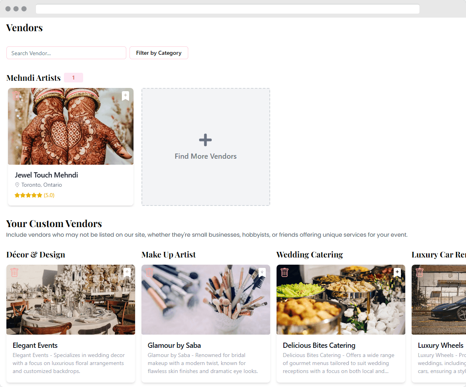This screenshot has height=387, width=466.
Task: Open the Elegant Events vendor title
Action: click(35, 345)
